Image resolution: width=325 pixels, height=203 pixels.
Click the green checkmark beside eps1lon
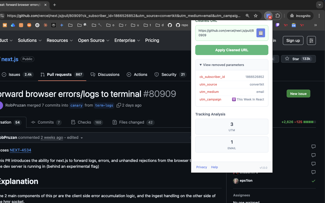313,181
